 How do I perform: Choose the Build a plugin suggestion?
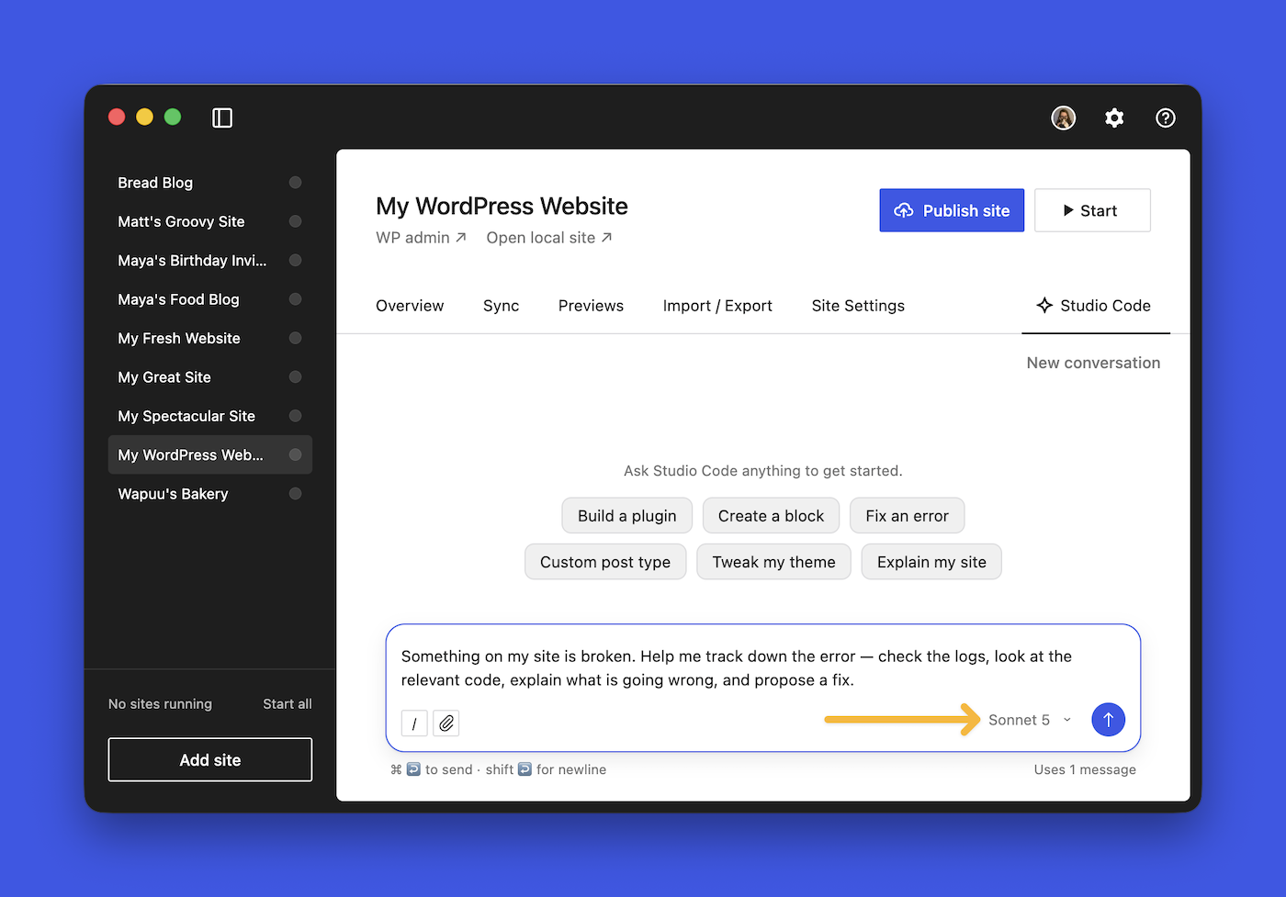coord(627,516)
